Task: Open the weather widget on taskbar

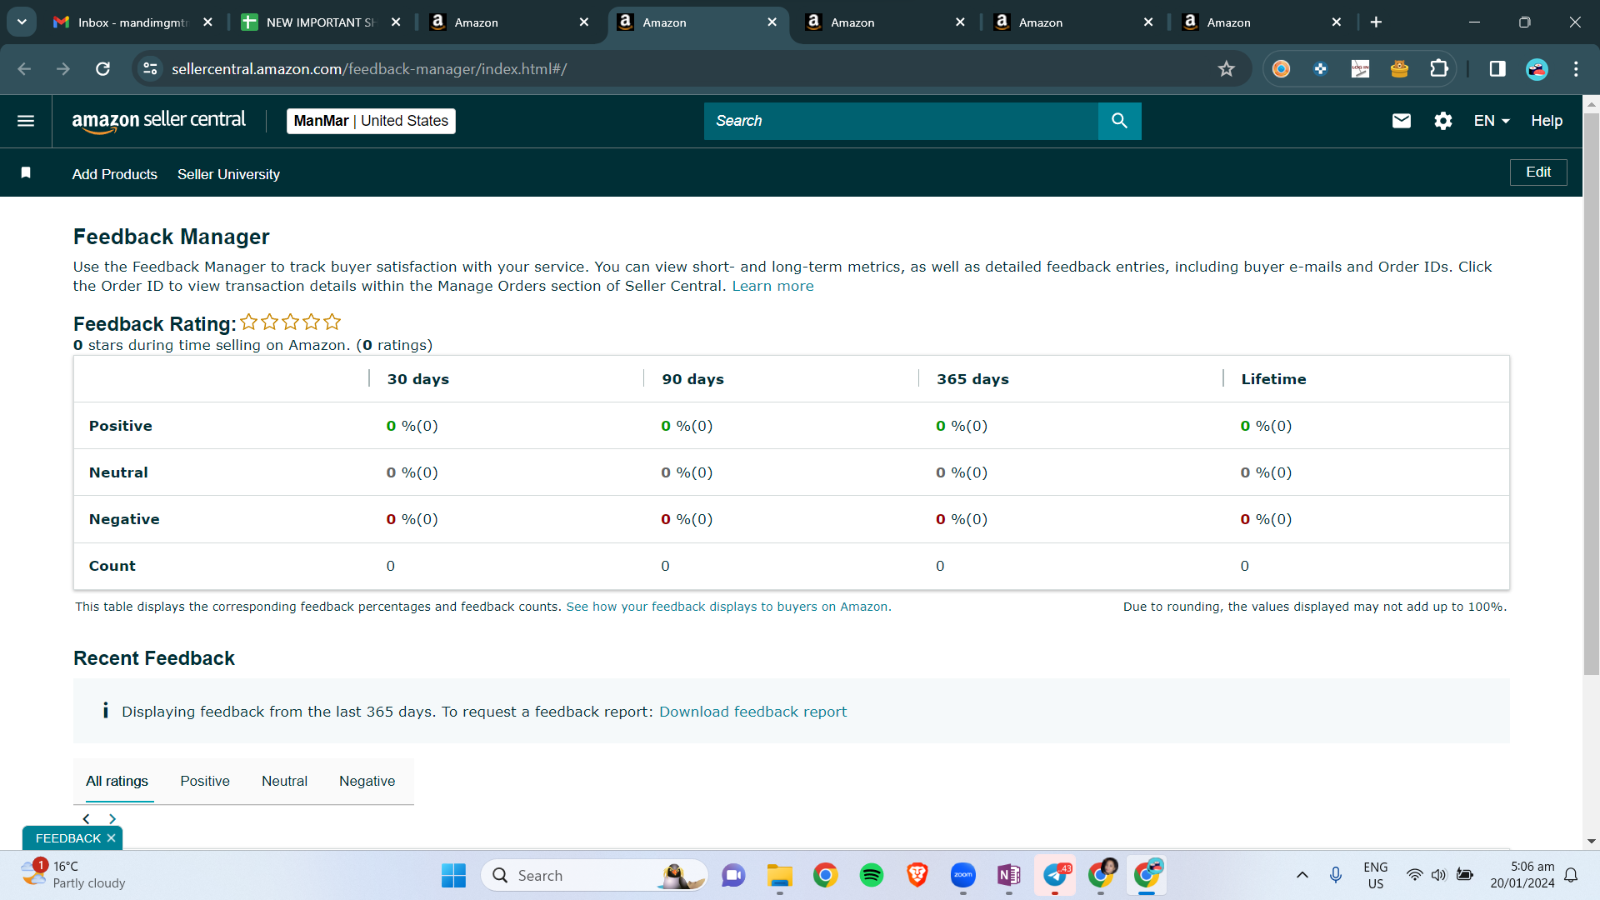Action: tap(73, 875)
